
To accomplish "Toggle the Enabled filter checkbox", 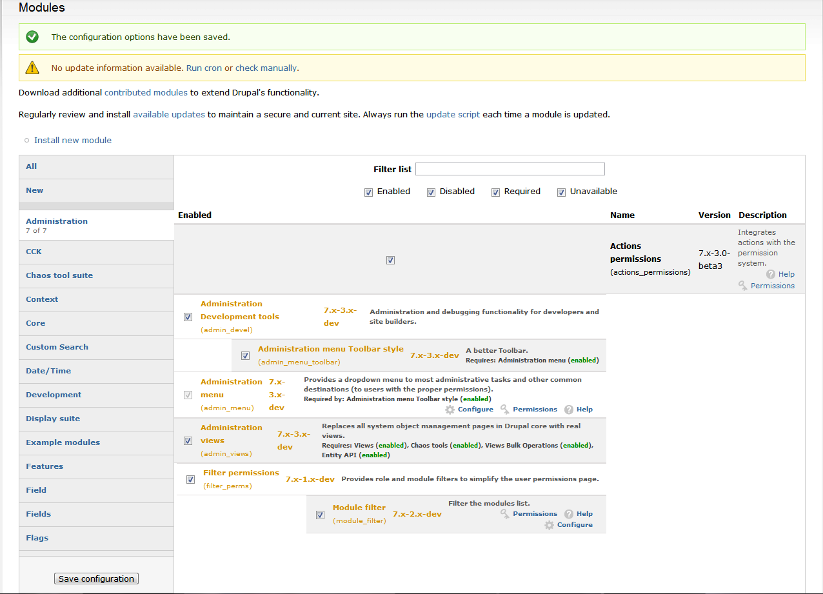I will pyautogui.click(x=368, y=192).
